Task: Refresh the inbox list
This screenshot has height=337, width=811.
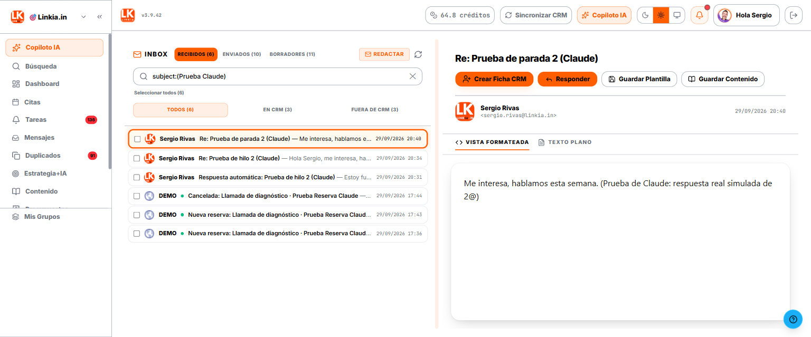Action: point(418,54)
